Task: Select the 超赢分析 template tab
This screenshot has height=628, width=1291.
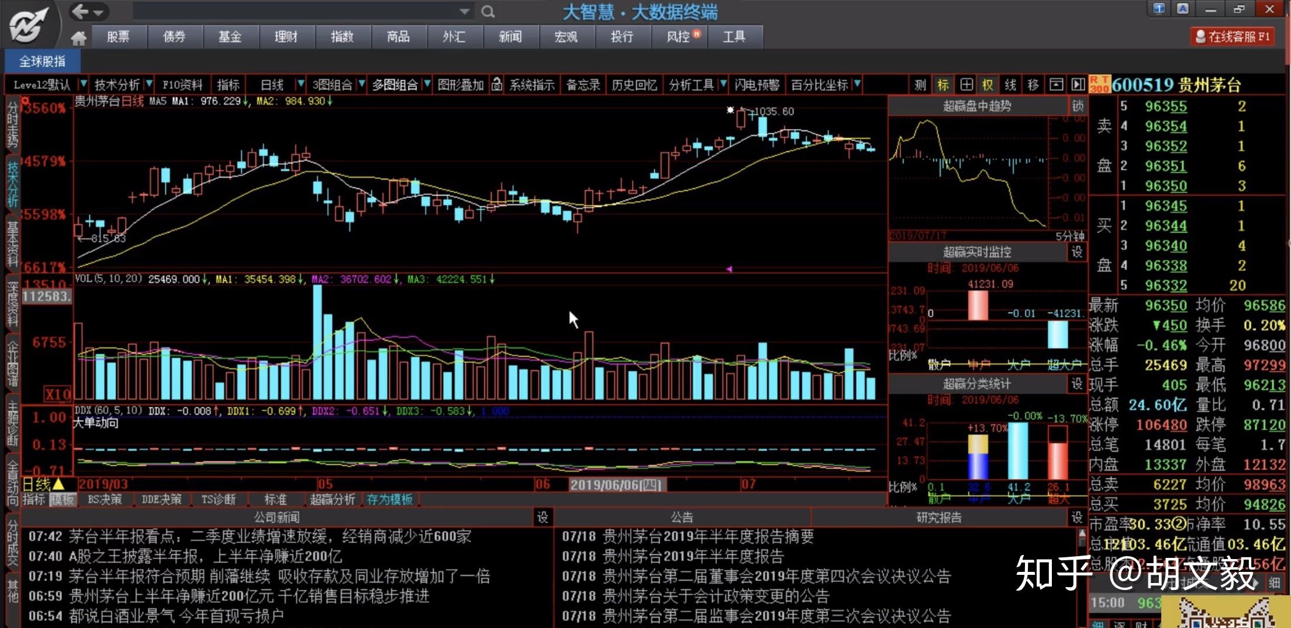Action: [x=332, y=499]
